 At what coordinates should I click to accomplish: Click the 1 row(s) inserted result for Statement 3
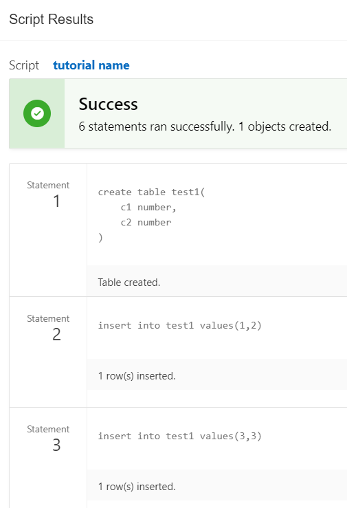click(137, 487)
